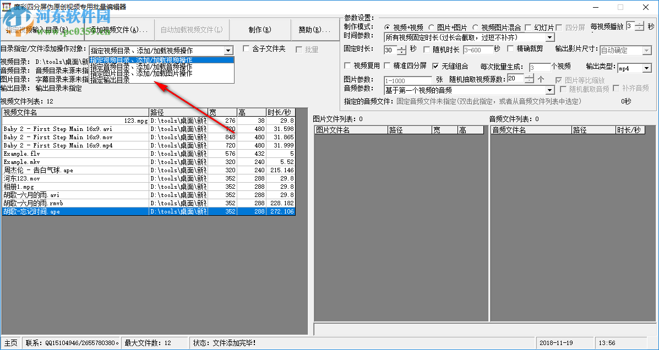Select the 胡歌-六月的雨.rmvb row
659x350 pixels.
pos(149,204)
